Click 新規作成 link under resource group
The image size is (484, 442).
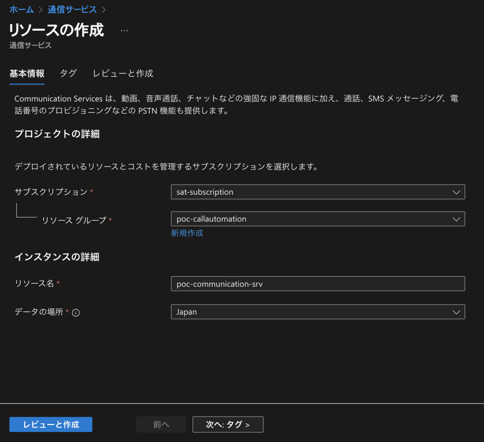click(x=187, y=233)
